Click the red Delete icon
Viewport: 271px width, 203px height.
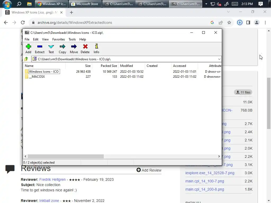click(x=85, y=47)
